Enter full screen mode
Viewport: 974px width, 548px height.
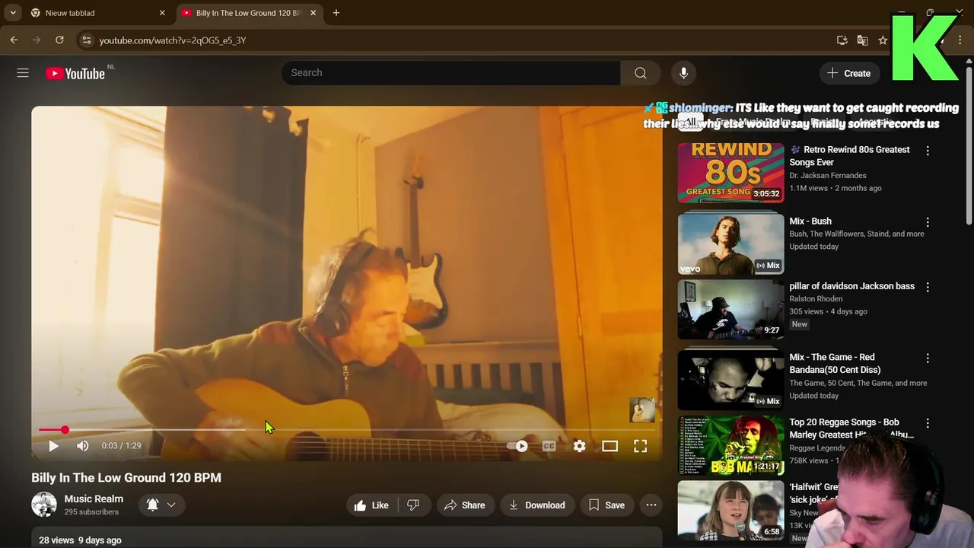tap(640, 446)
